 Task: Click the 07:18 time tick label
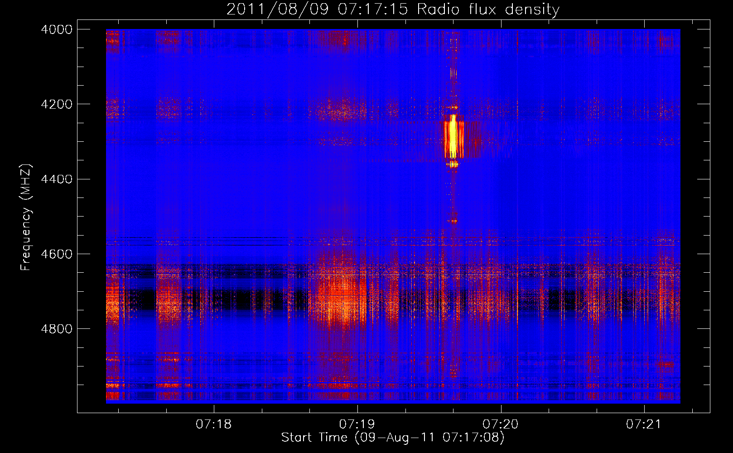click(x=214, y=424)
